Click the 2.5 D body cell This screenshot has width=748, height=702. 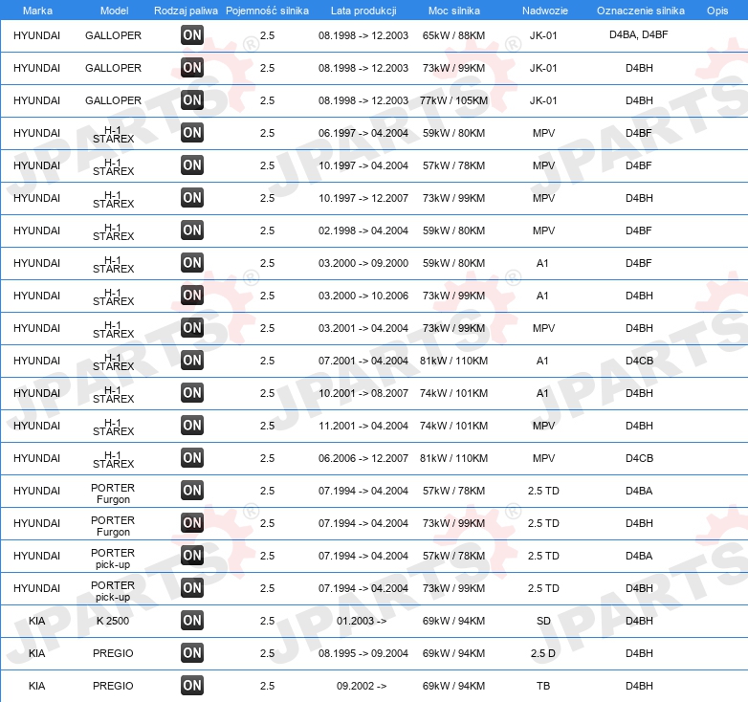(x=543, y=653)
